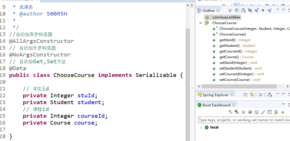
Task: Close the Boot Dashboard tab
Action: (234, 105)
